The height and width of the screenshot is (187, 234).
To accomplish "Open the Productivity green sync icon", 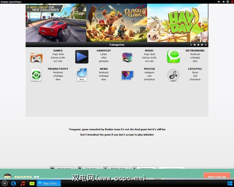I will [x=36, y=75].
